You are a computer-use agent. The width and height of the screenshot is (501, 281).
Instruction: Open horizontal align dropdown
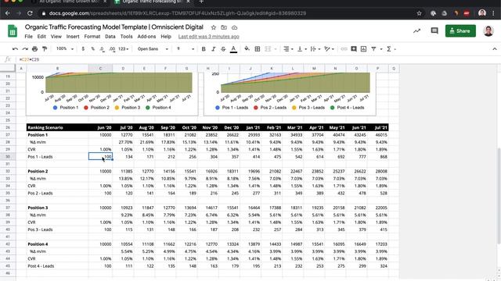tap(288, 48)
